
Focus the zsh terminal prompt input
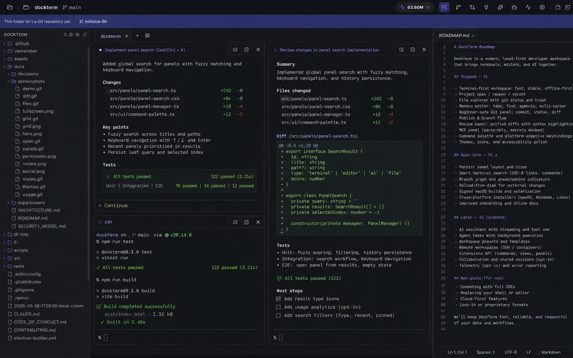pyautogui.click(x=105, y=338)
